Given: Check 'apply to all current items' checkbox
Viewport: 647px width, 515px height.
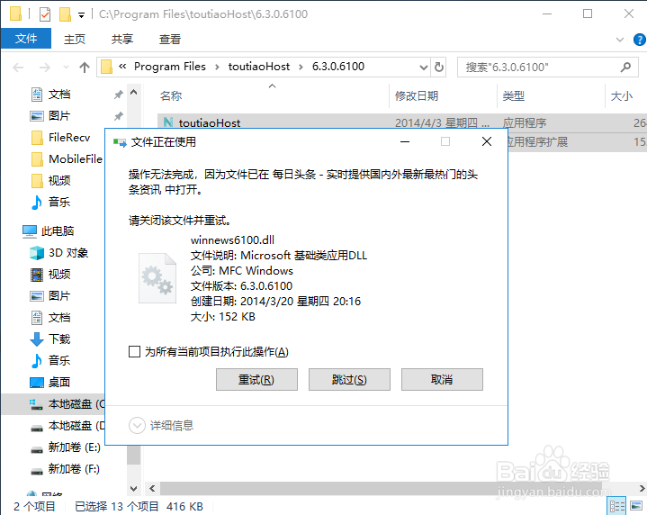Looking at the screenshot, I should click(x=134, y=352).
